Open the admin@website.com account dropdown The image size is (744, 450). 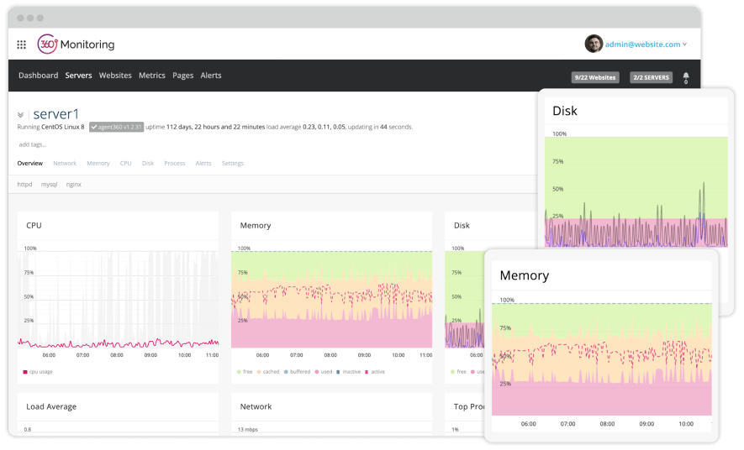[x=646, y=44]
